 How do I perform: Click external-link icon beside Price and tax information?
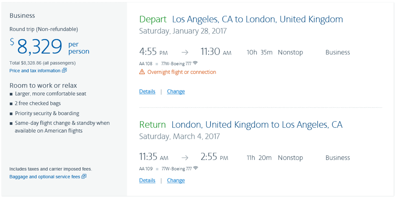64,71
